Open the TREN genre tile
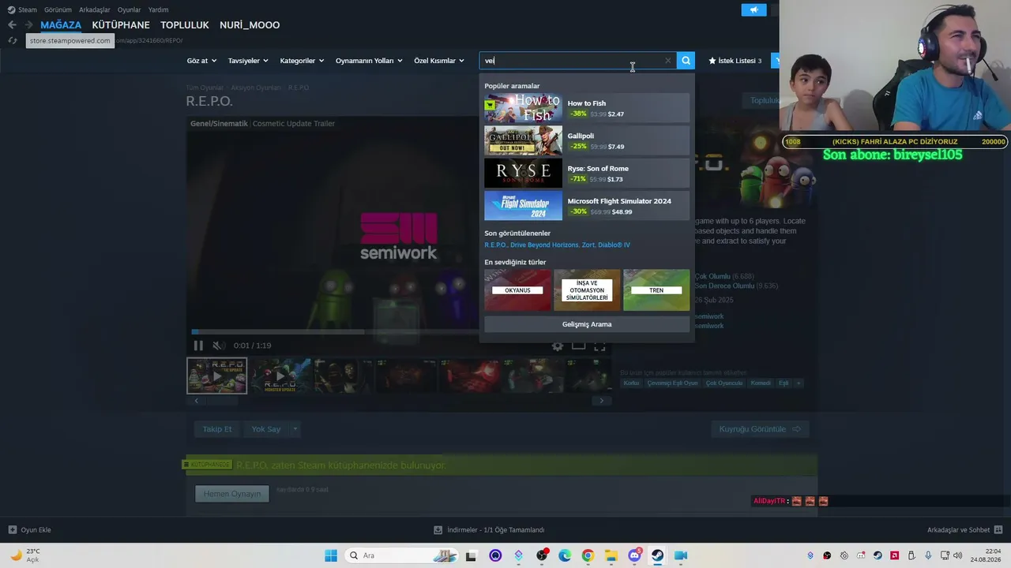The image size is (1011, 568). pos(656,290)
